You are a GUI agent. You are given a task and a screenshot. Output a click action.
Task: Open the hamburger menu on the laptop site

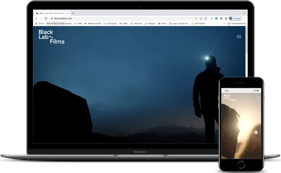point(239,36)
